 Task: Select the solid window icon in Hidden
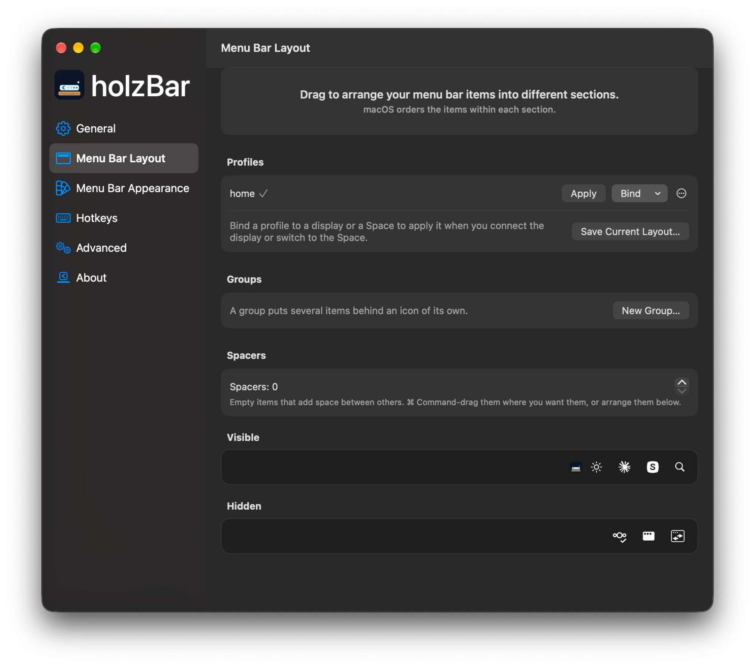tap(648, 536)
